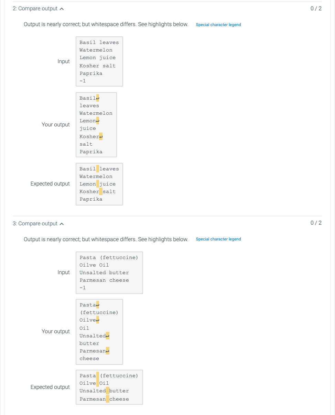Image resolution: width=335 pixels, height=415 pixels.
Task: Open the Special character legend for test 2
Action: tap(218, 25)
